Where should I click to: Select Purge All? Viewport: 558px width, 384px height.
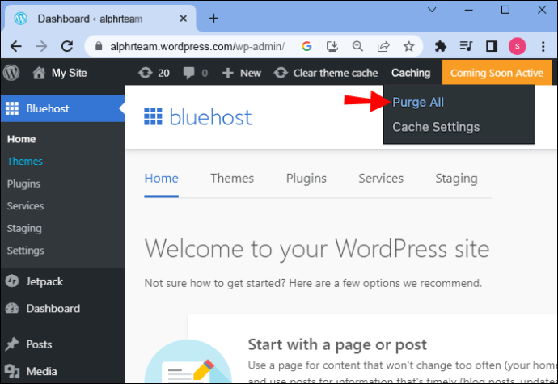(x=418, y=103)
